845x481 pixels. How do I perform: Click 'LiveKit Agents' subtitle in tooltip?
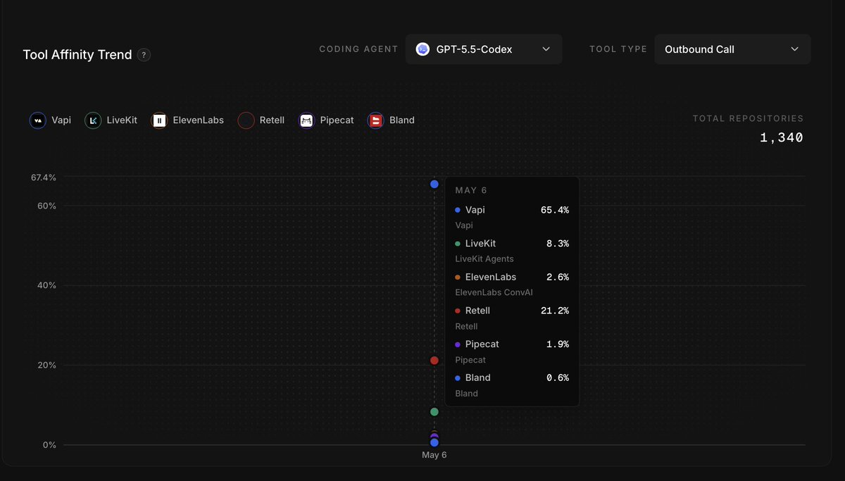click(484, 259)
